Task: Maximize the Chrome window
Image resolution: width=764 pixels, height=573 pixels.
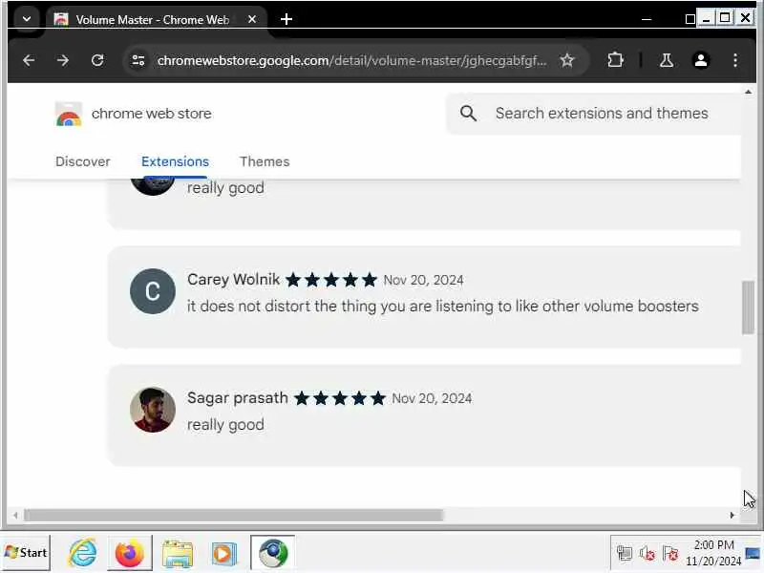Action: point(725,18)
